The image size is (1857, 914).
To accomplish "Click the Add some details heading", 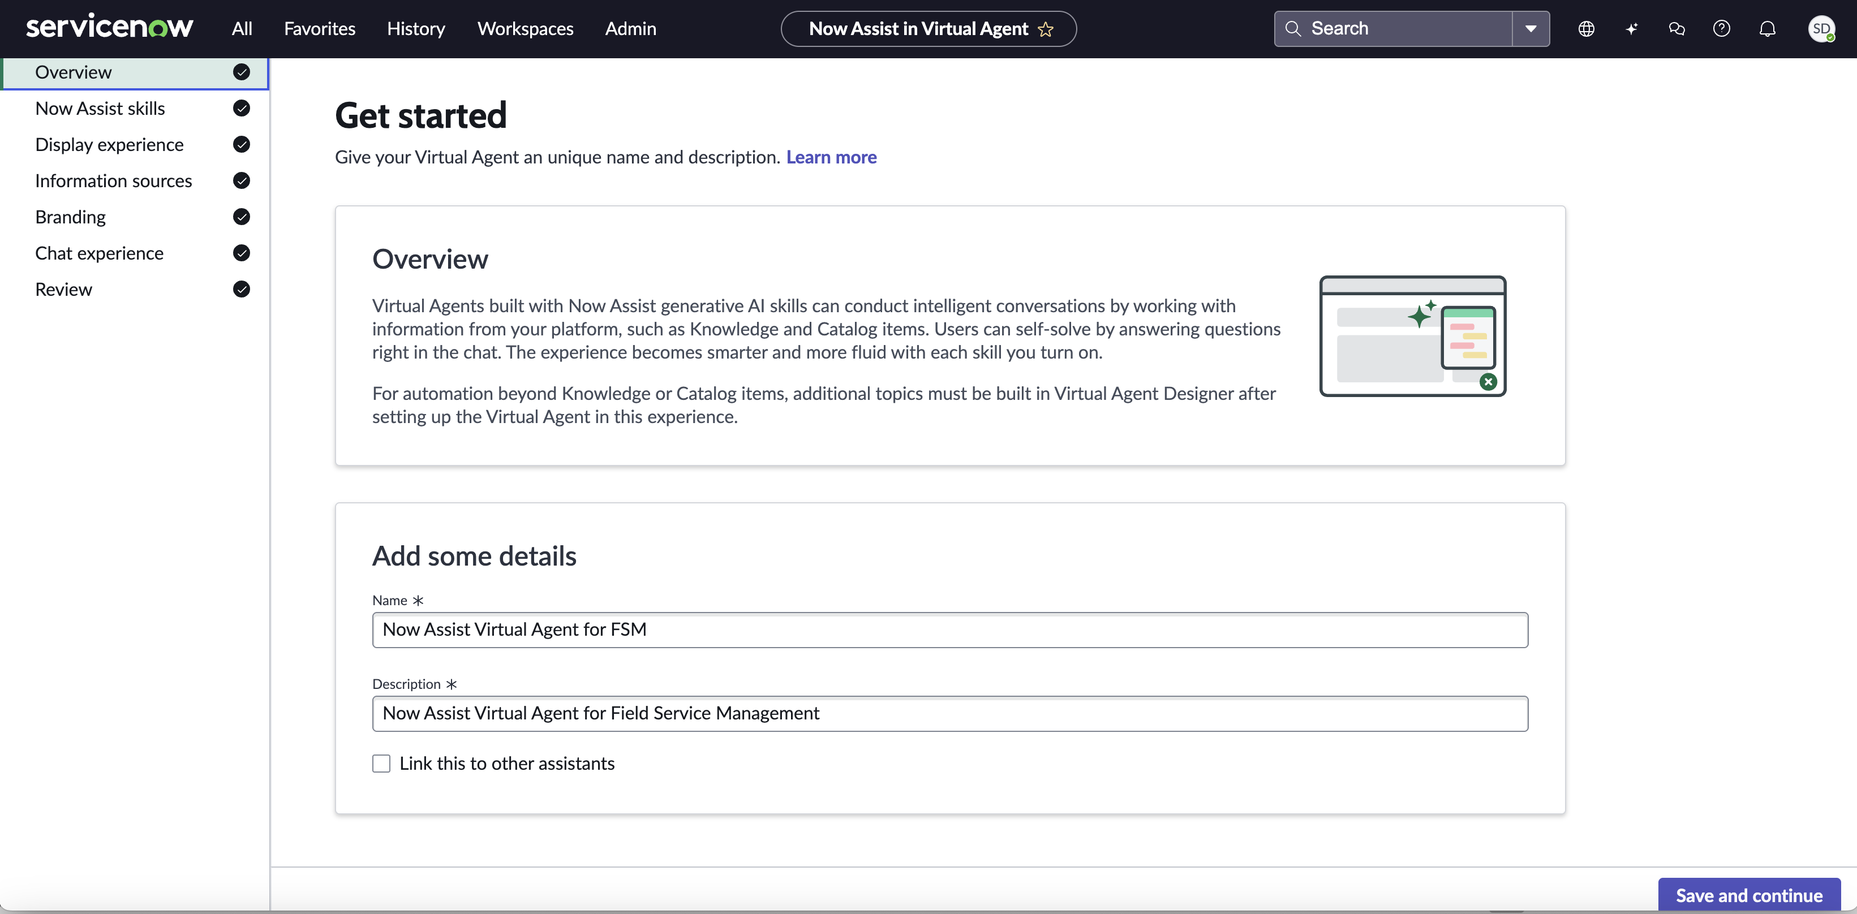I will (x=474, y=556).
